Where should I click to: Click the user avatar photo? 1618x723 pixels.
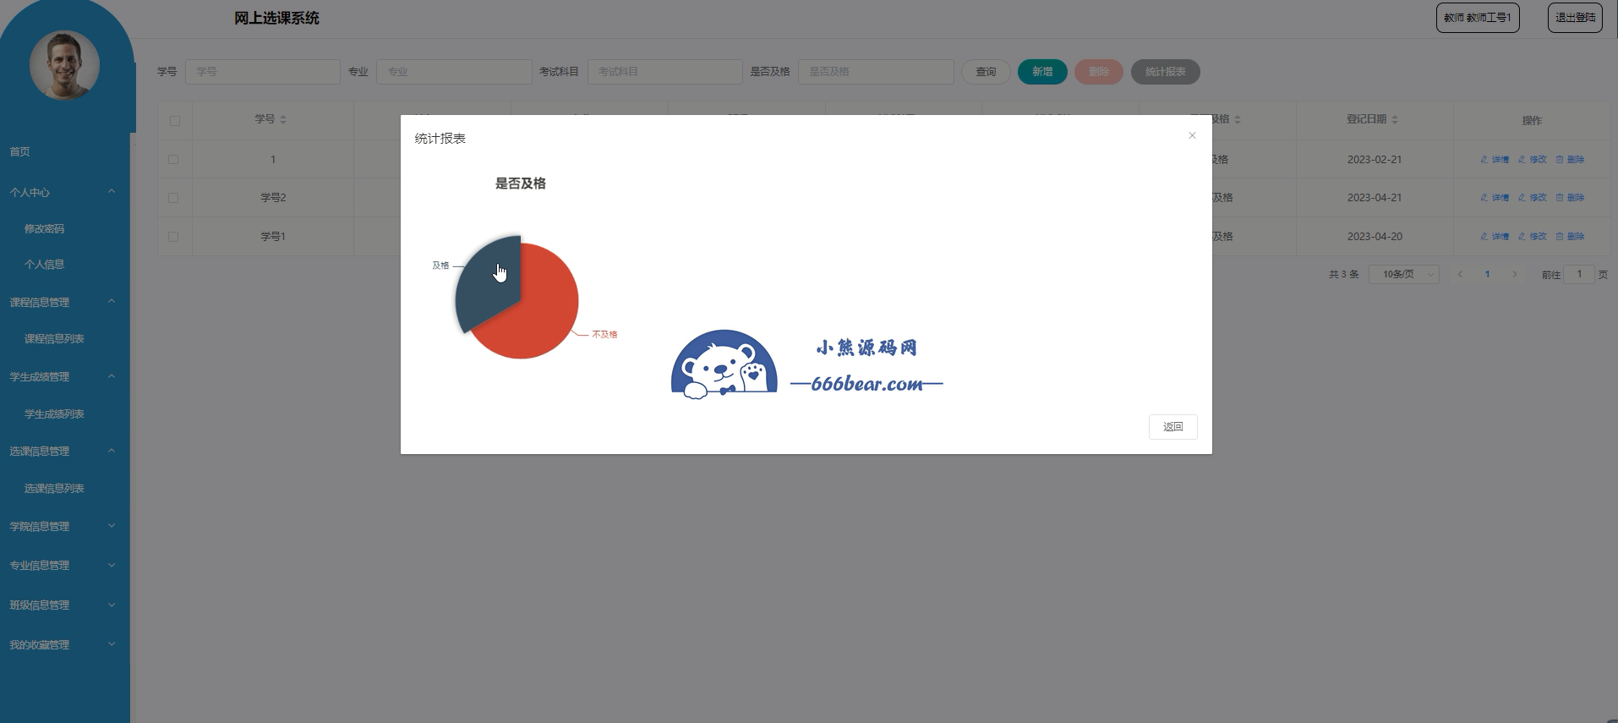(64, 65)
